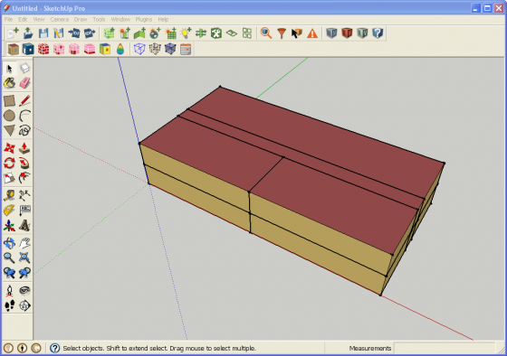Choose the Dimension tool
507x356 pixels.
click(25, 195)
